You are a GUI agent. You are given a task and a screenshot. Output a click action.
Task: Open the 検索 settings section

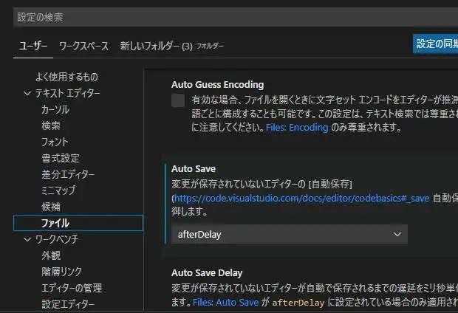[51, 125]
